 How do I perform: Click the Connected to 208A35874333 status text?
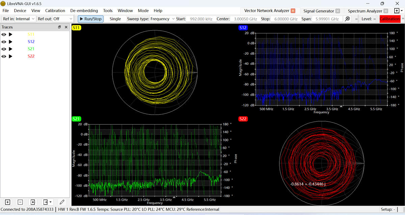[27, 210]
